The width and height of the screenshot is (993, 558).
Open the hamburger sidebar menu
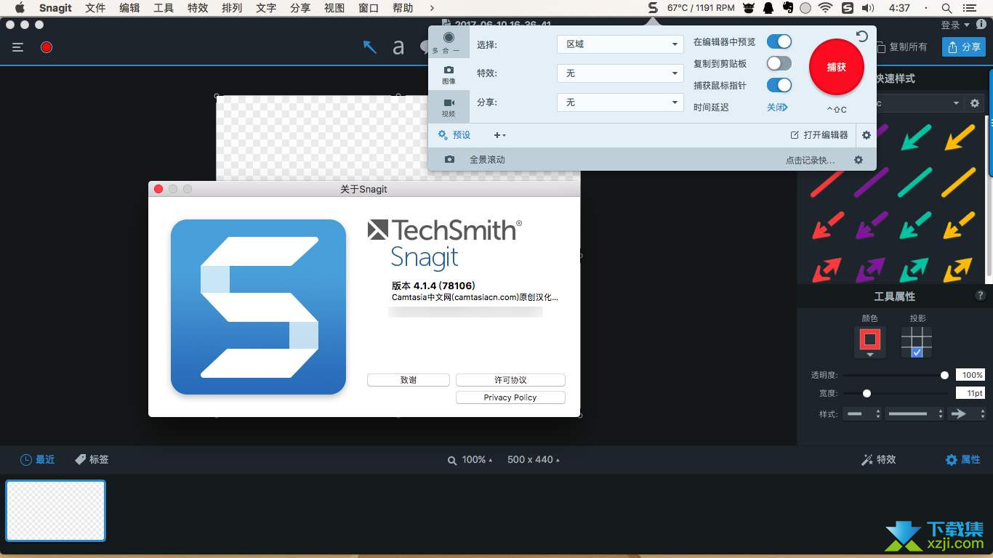pos(18,47)
